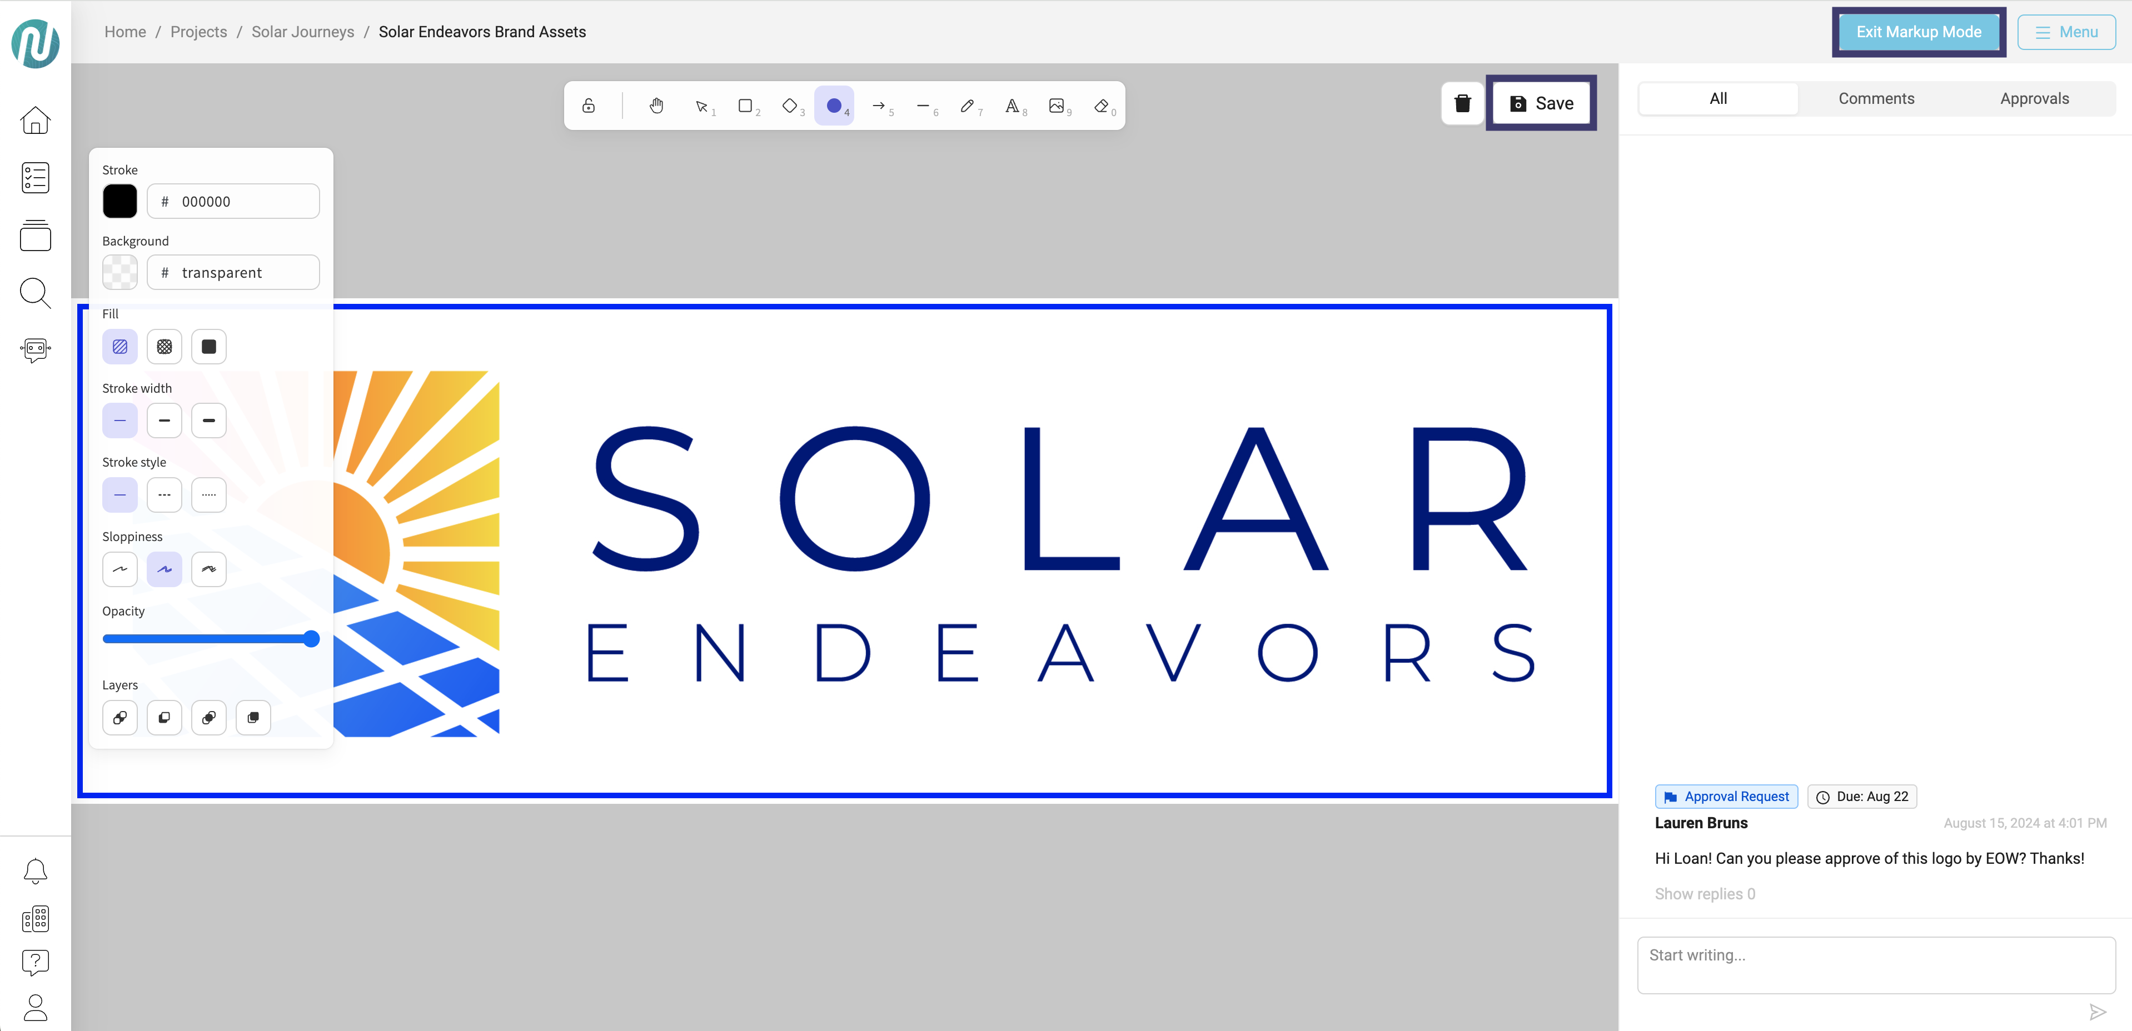Choose extra bold stroke width
Image resolution: width=2132 pixels, height=1031 pixels.
coord(208,421)
